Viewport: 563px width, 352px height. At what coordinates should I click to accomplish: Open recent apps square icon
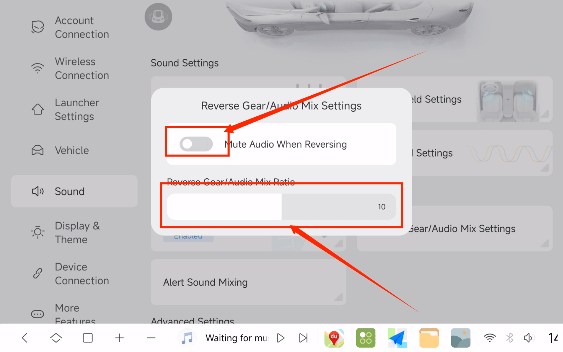(x=88, y=338)
